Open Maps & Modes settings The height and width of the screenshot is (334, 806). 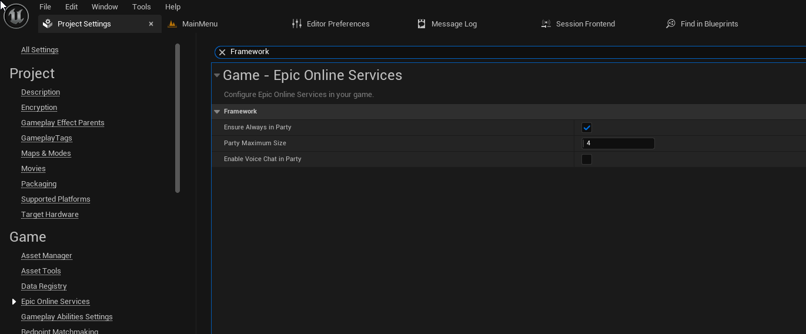(x=46, y=153)
